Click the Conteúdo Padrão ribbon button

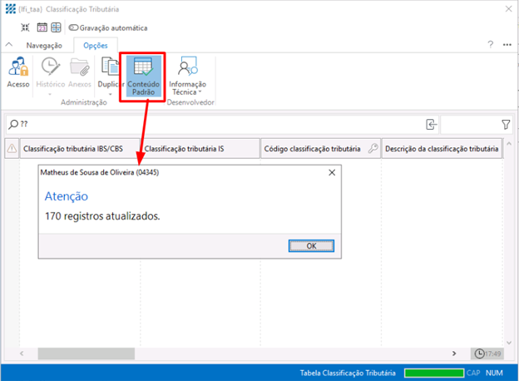tap(146, 76)
